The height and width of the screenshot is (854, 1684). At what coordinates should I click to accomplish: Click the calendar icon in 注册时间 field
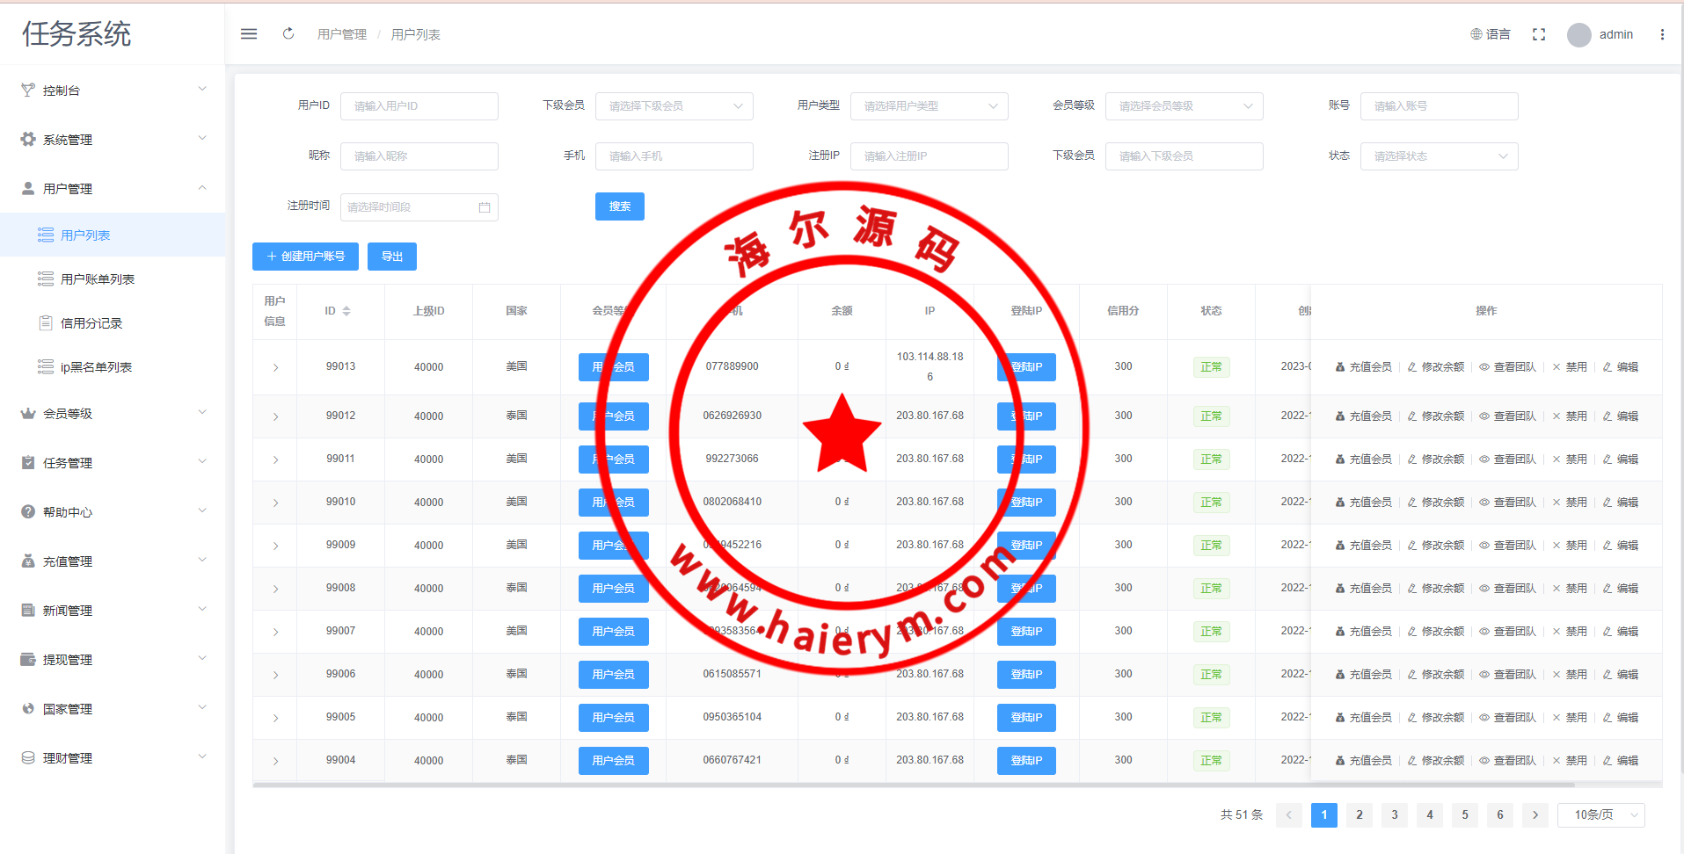click(x=485, y=207)
